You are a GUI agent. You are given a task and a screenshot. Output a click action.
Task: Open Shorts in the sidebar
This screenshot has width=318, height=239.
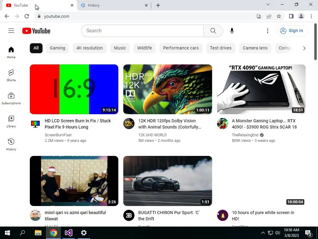pos(11,75)
